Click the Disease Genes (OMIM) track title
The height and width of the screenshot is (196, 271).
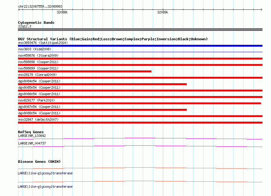coord(39,162)
